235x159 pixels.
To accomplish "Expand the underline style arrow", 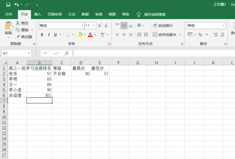I will [x=60, y=35].
